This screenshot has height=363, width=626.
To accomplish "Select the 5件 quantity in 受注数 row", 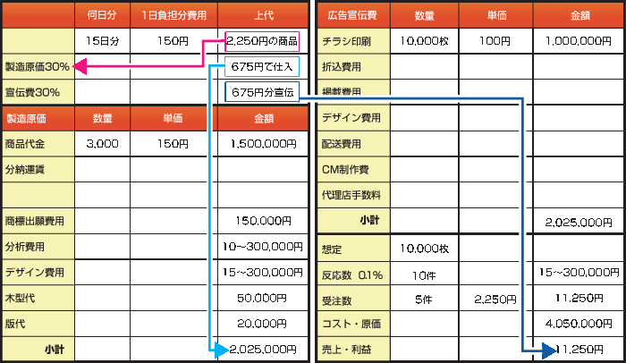I will [425, 298].
